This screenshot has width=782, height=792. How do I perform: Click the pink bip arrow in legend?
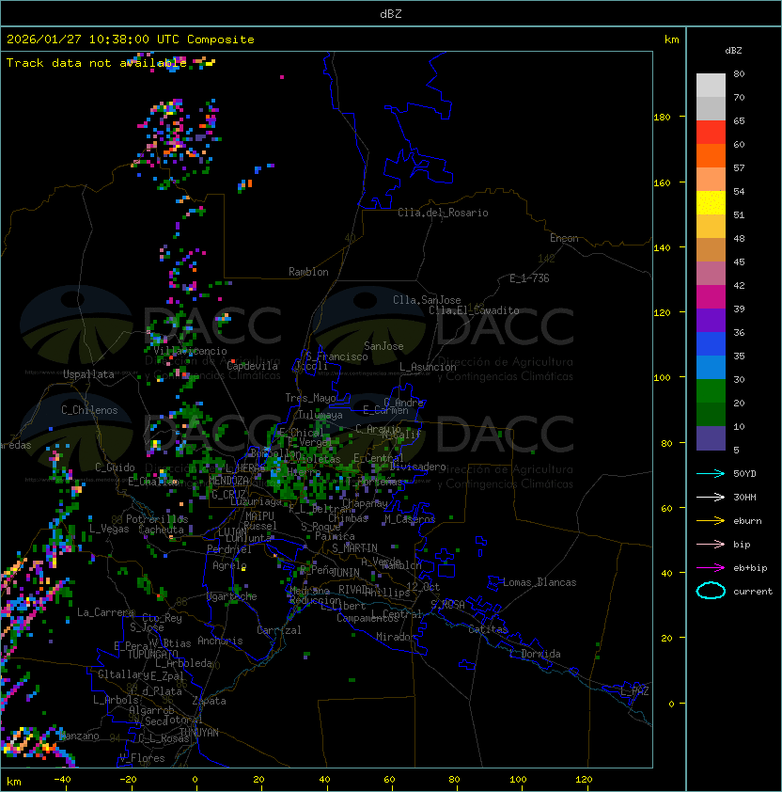pos(711,544)
